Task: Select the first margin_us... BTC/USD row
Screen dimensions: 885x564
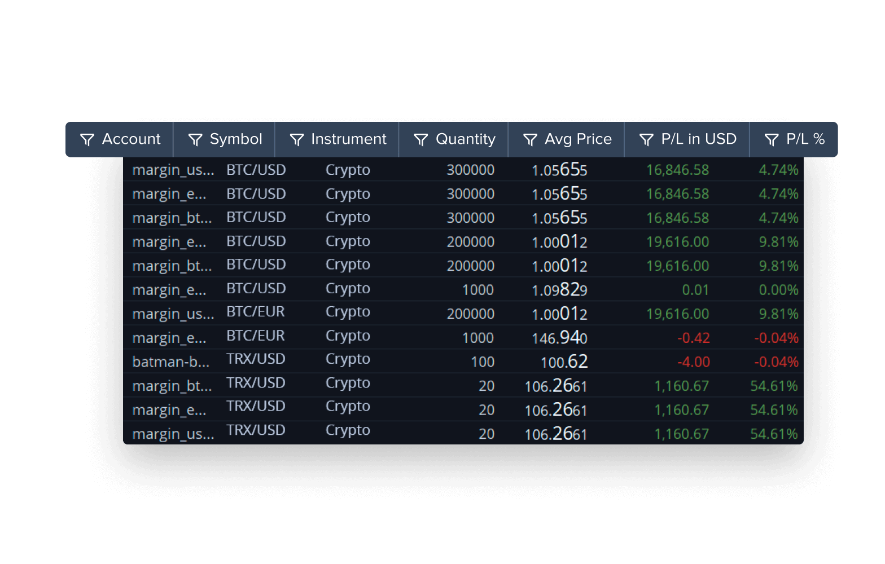Action: coord(463,169)
